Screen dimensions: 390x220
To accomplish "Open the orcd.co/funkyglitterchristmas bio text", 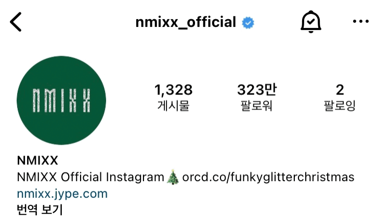I will (x=268, y=177).
